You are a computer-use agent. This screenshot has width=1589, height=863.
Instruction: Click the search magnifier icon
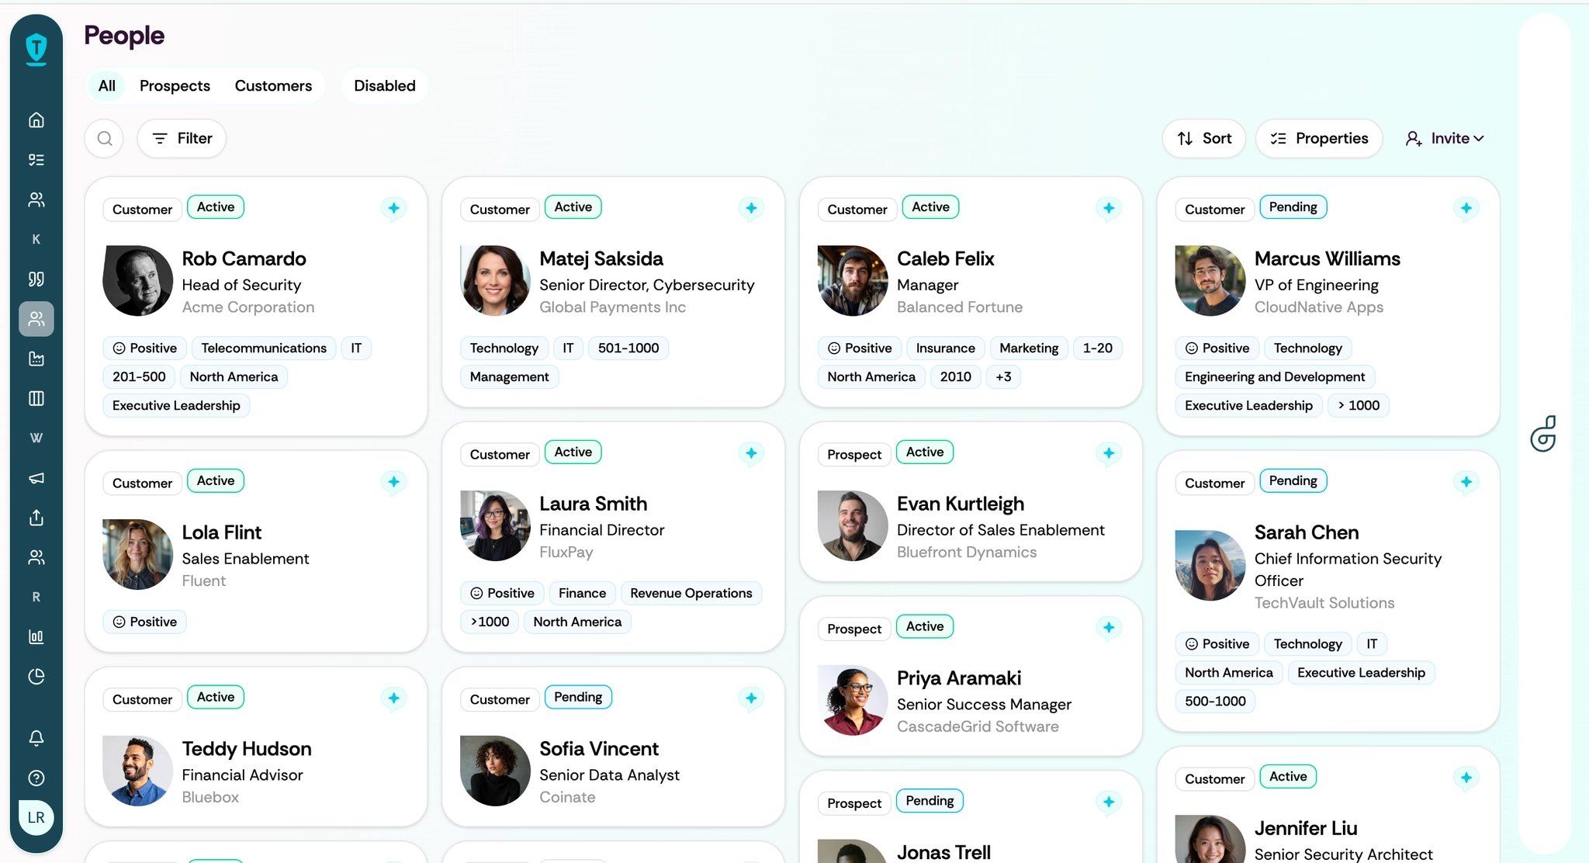coord(105,138)
